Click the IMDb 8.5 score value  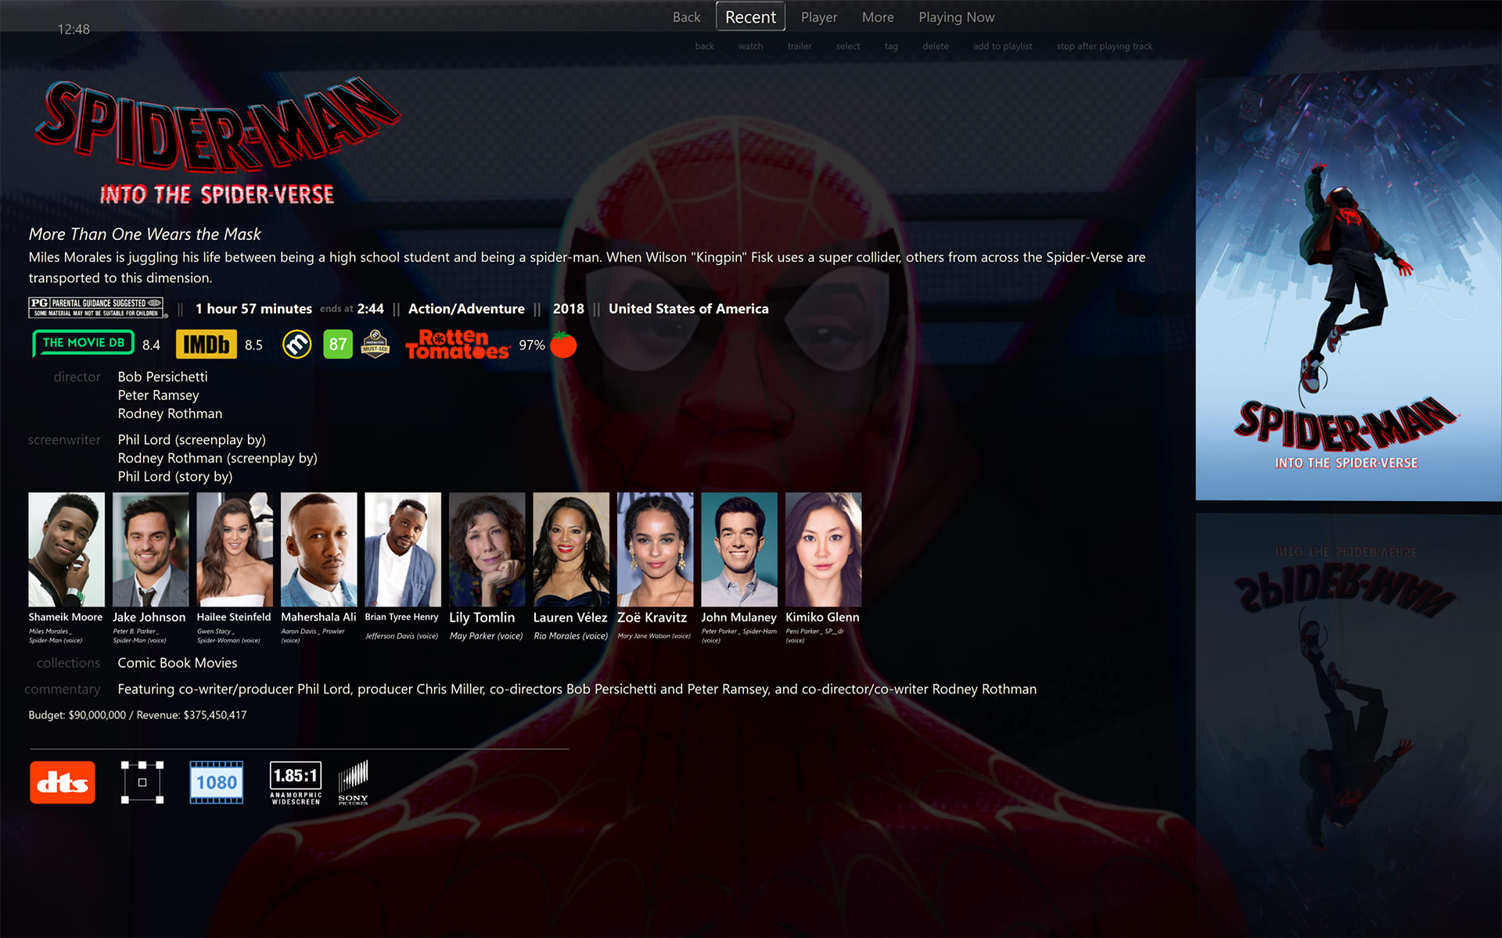point(253,345)
